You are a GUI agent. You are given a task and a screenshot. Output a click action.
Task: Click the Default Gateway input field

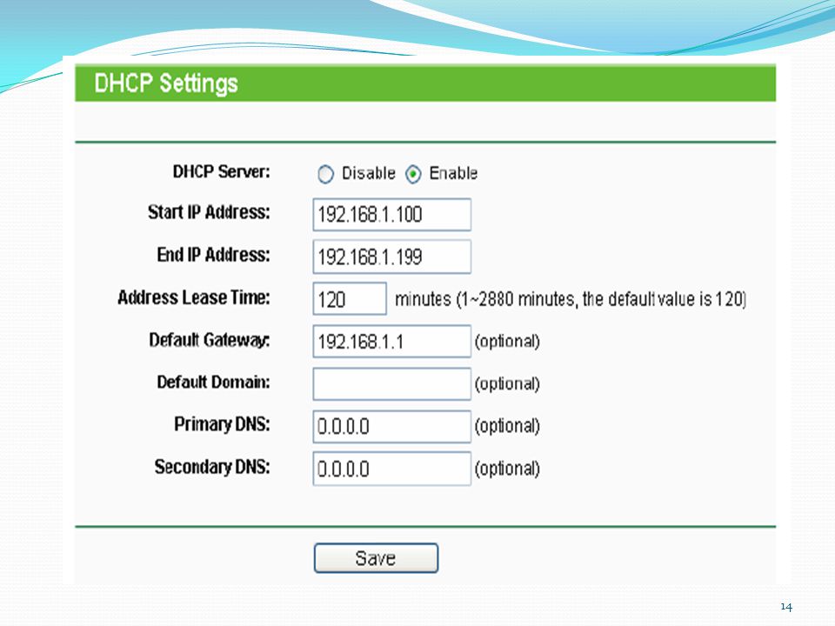(392, 341)
